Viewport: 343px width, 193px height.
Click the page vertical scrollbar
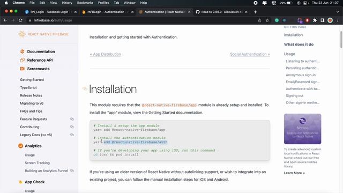341,39
